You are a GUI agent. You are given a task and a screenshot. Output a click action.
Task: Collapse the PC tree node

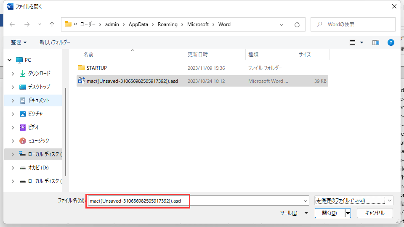coord(10,60)
